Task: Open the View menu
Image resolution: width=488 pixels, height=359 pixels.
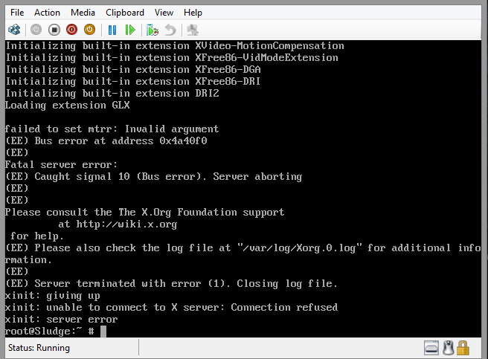Action: pyautogui.click(x=164, y=13)
